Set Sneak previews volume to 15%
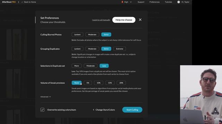The height and width of the screenshot is (124, 222). pyautogui.click(x=110, y=83)
